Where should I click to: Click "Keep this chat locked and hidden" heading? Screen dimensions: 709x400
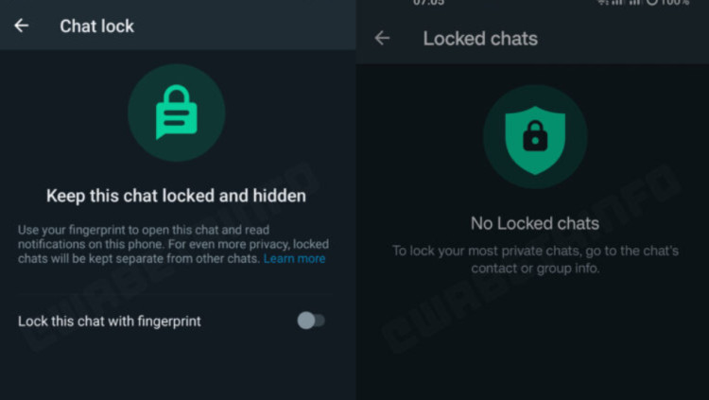click(176, 196)
